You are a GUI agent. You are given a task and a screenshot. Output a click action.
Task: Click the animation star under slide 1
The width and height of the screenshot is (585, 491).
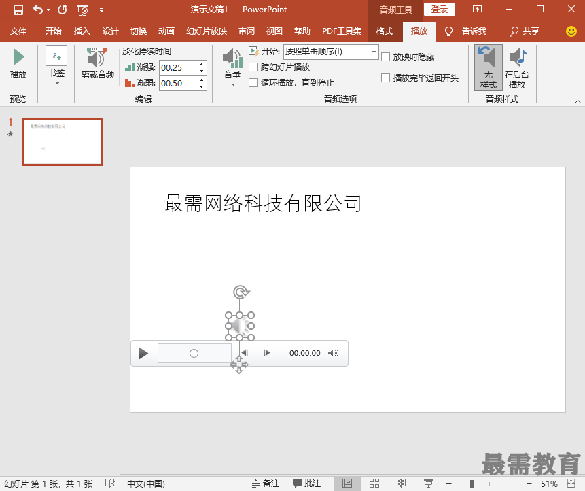[10, 134]
